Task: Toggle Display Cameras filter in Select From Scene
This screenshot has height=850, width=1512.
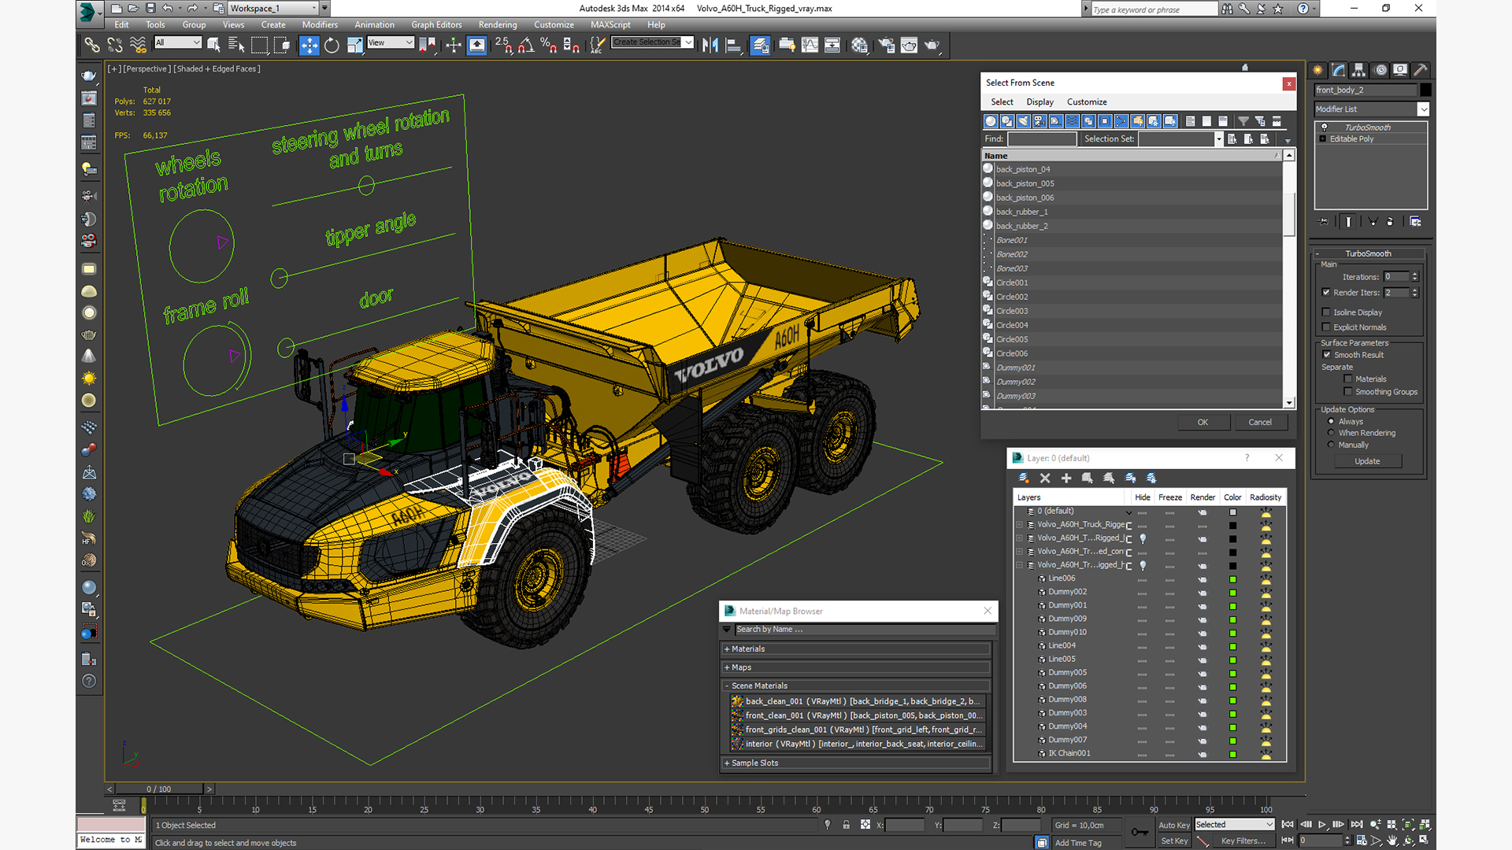Action: [x=1039, y=121]
